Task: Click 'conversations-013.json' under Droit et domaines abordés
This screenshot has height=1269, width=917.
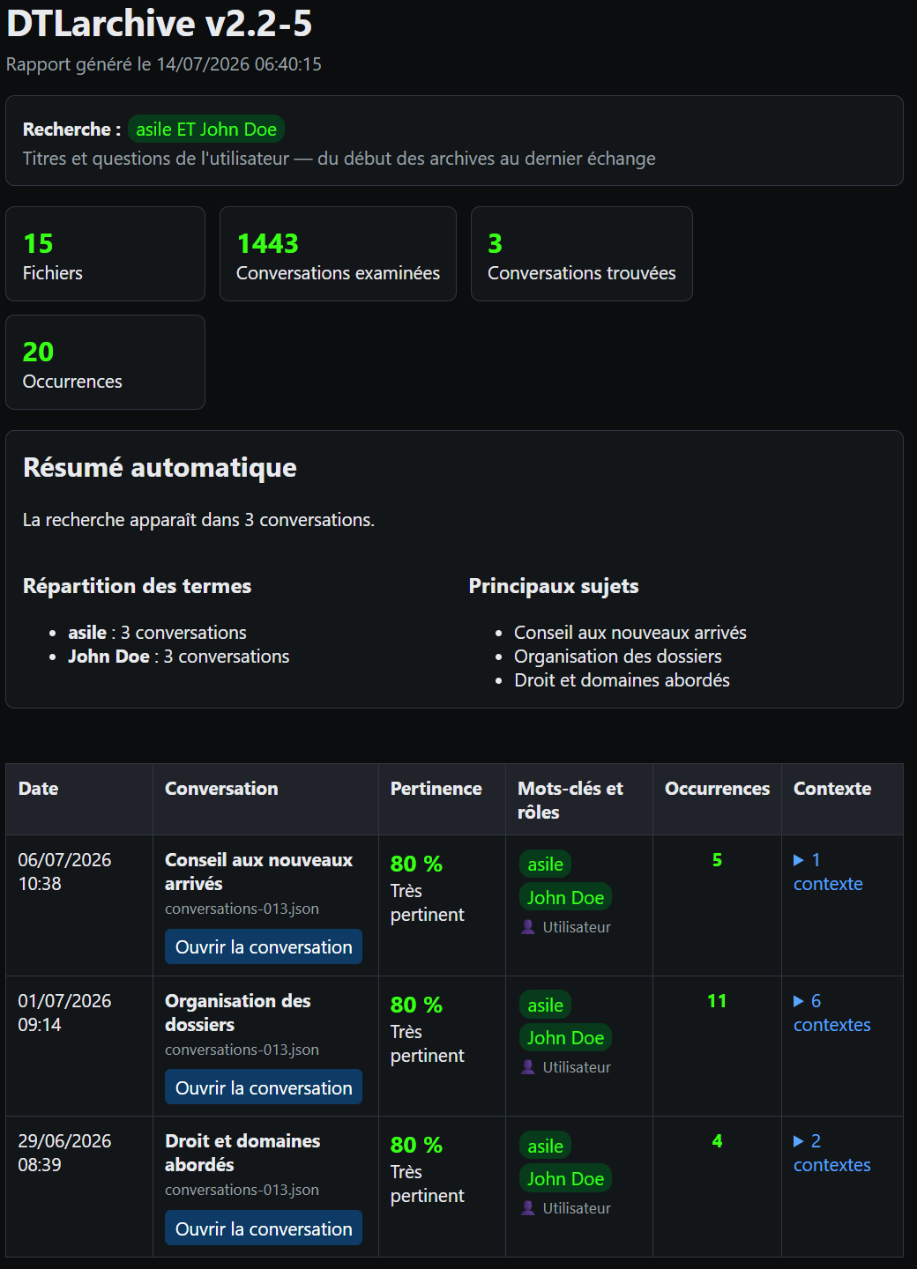Action: coord(242,1190)
